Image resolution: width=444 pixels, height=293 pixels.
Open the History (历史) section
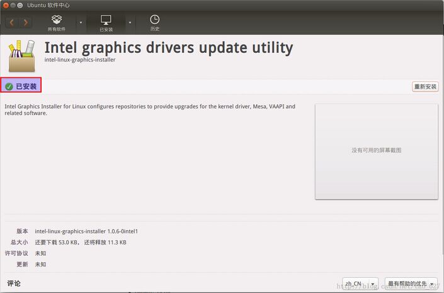[x=154, y=23]
